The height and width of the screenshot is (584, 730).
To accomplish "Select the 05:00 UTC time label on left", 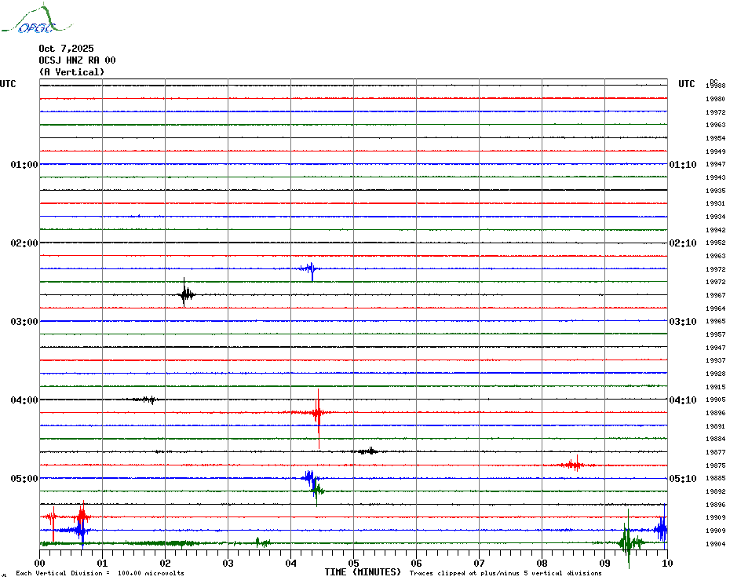I will pyautogui.click(x=24, y=479).
